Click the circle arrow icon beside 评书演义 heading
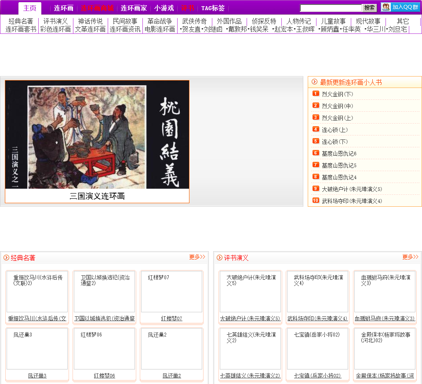This screenshot has height=384, width=422. pos(219,258)
